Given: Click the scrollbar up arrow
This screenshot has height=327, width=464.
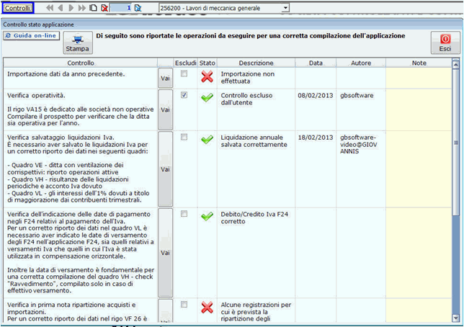Looking at the screenshot, I should 455,64.
